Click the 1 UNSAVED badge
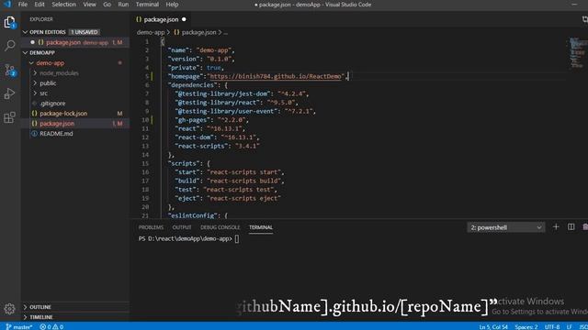This screenshot has width=588, height=330. click(x=85, y=32)
